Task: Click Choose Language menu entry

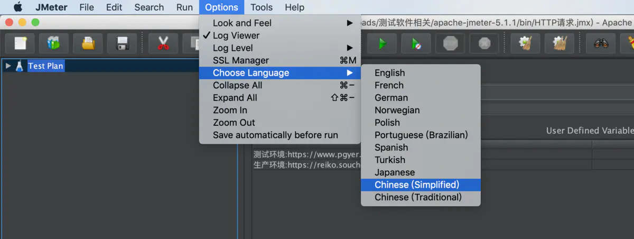Action: 280,73
